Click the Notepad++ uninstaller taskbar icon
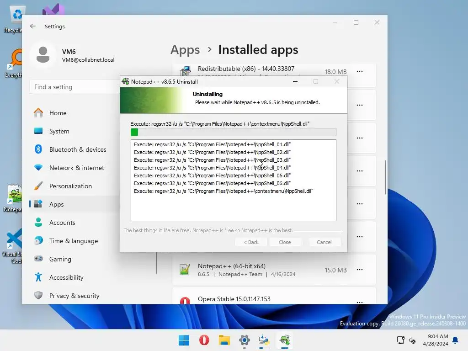 [285, 340]
